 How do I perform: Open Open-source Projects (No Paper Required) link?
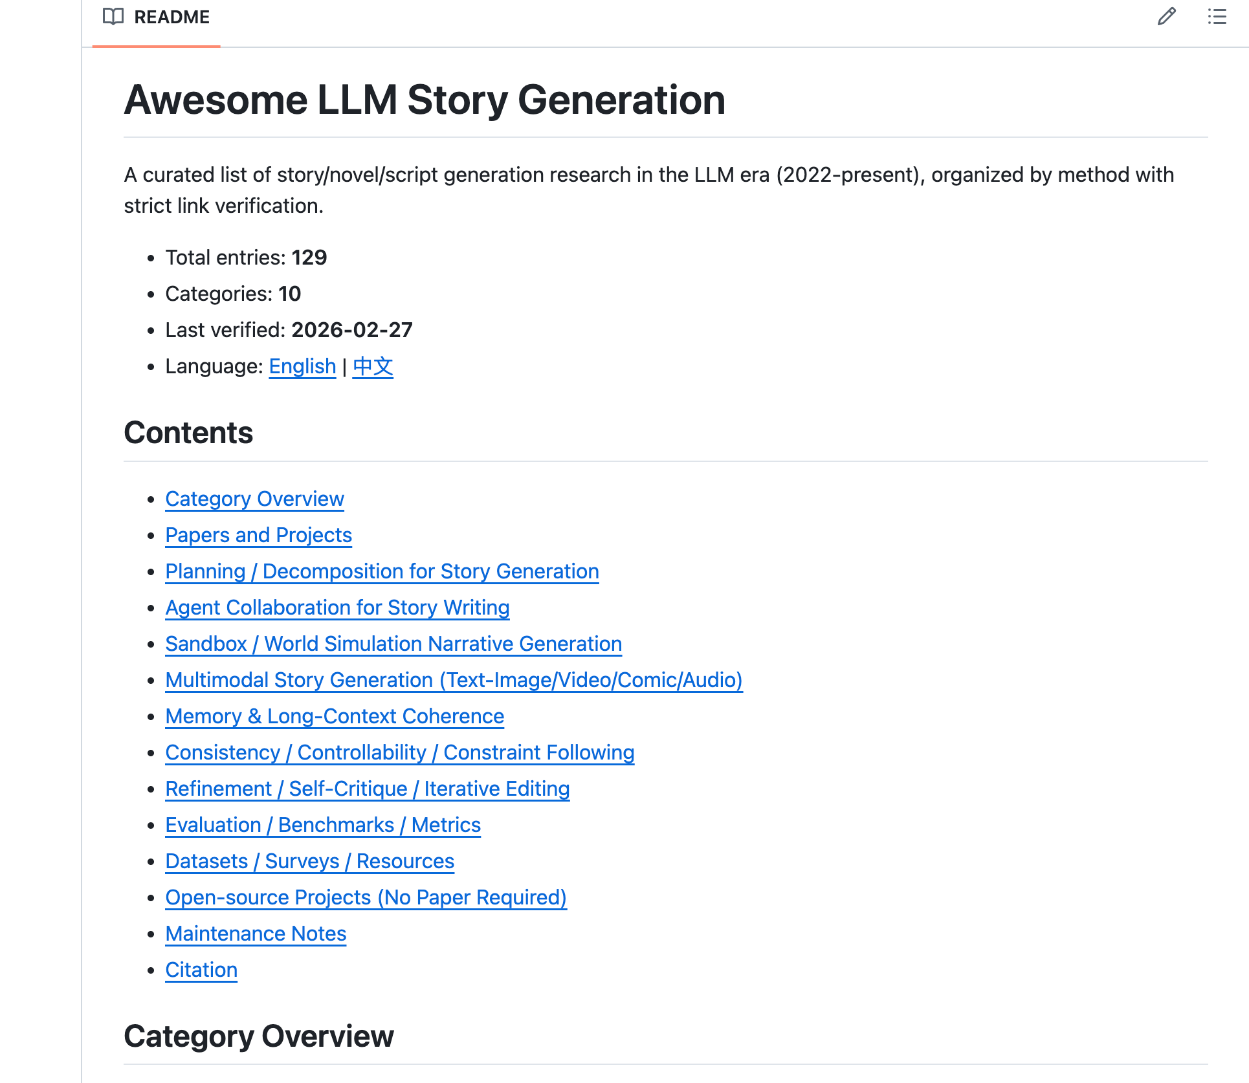click(x=366, y=897)
